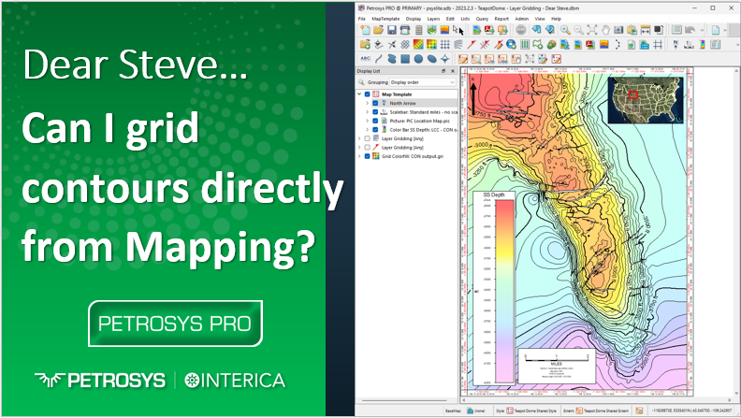Uncheck the Color Bar SS Depth checkbox
Screen dimensions: 741x418
point(375,129)
